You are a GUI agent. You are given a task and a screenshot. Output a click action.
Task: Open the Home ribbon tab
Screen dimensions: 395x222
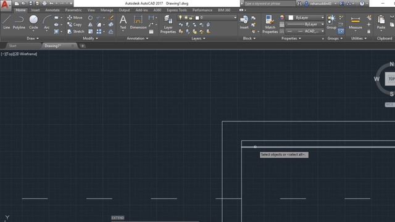click(x=20, y=10)
